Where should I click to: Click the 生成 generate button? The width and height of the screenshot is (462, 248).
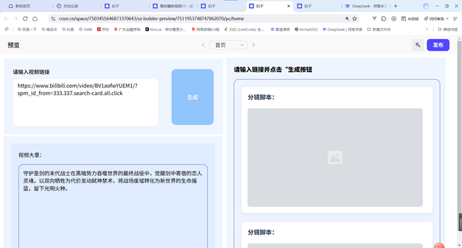[193, 97]
